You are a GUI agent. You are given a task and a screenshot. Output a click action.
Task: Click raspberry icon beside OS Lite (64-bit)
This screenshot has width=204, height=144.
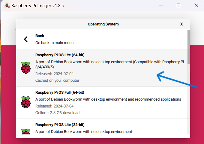point(26,68)
